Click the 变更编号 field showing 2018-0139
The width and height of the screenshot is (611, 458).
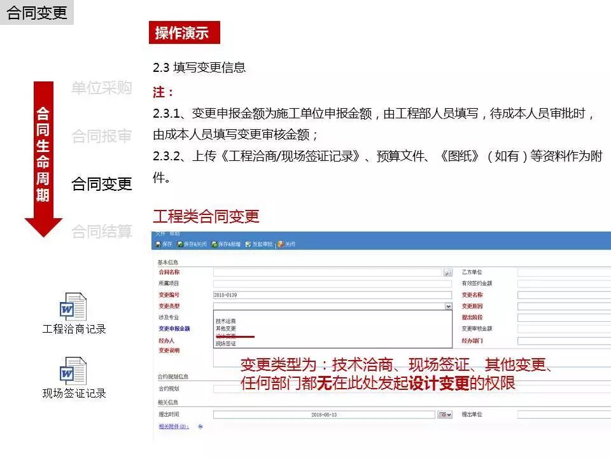332,295
